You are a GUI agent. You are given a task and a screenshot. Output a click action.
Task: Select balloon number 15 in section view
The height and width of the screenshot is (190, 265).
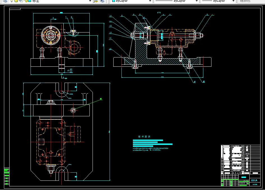click(110, 49)
